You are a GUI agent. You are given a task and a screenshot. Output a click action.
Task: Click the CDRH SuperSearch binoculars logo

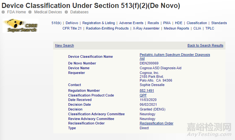coord(20,25)
